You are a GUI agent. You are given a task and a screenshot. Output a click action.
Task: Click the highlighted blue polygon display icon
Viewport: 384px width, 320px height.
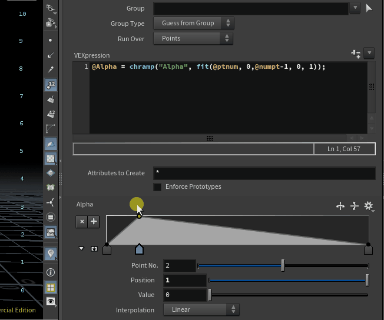click(51, 144)
